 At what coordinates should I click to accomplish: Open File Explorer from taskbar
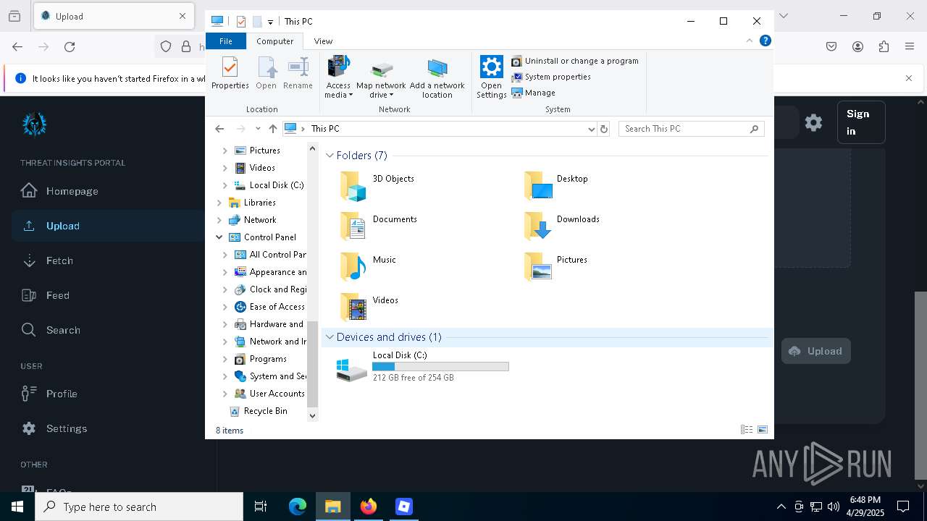(333, 507)
